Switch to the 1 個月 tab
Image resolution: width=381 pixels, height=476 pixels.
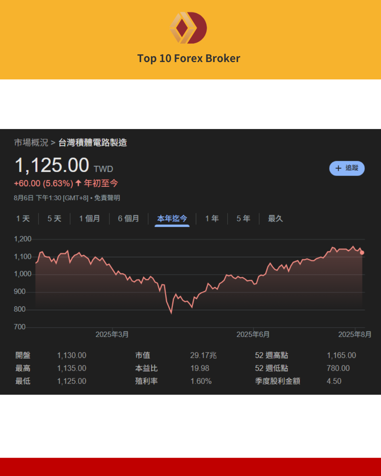click(90, 219)
